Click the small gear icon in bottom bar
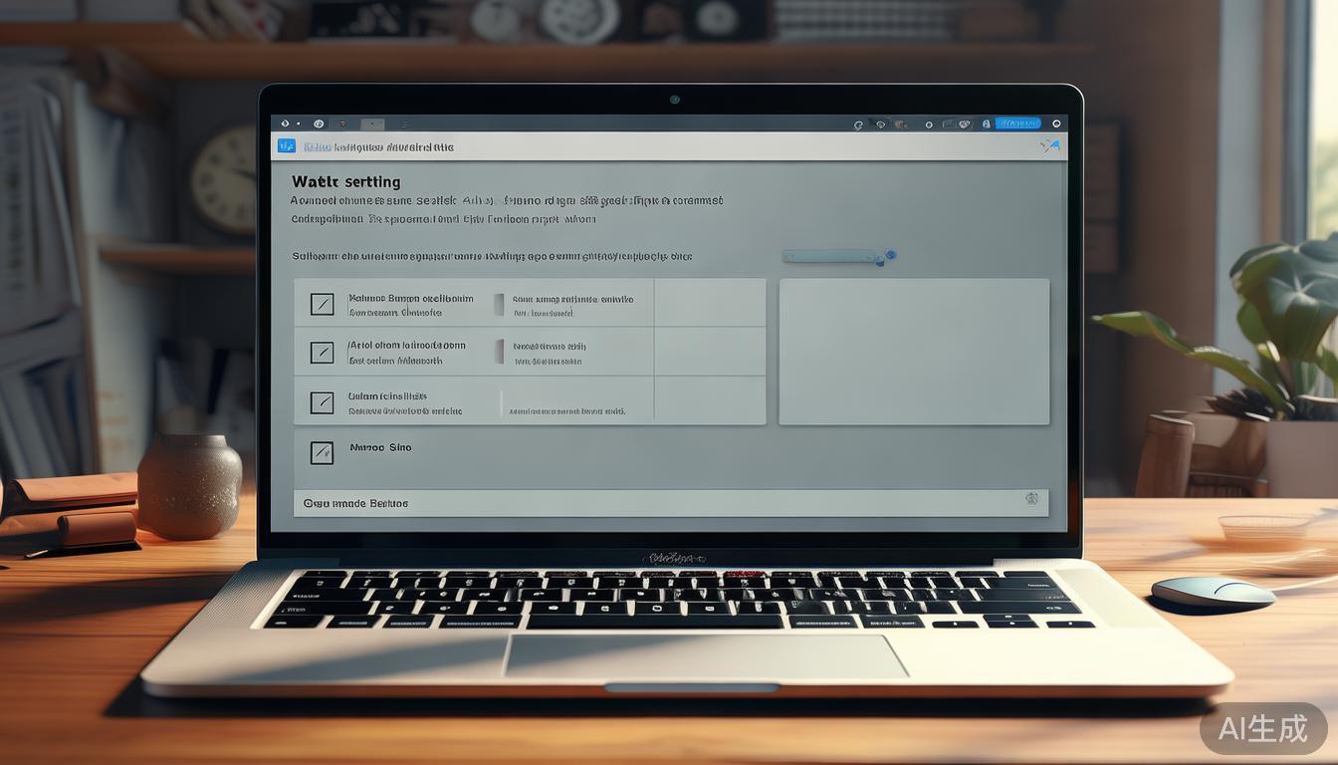 coord(1031,499)
